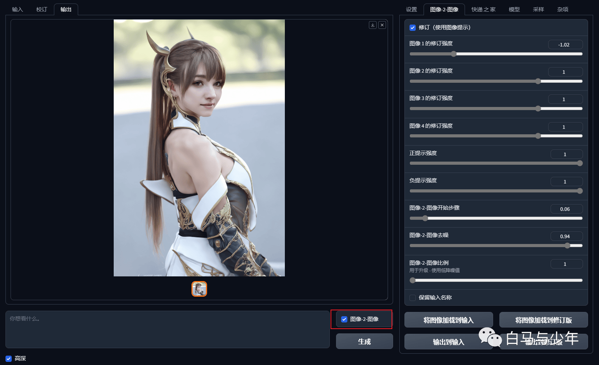The width and height of the screenshot is (599, 365).
Task: Click the 生成 button
Action: tap(365, 342)
